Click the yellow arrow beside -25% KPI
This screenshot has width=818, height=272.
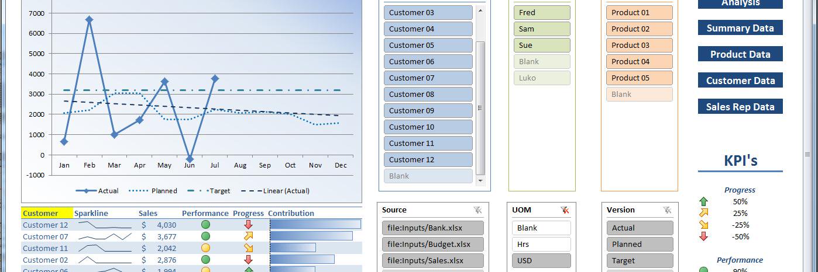coord(703,225)
